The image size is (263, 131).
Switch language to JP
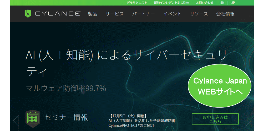233,3
